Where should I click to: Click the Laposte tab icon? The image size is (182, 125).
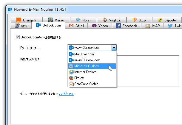[x=160, y=20]
